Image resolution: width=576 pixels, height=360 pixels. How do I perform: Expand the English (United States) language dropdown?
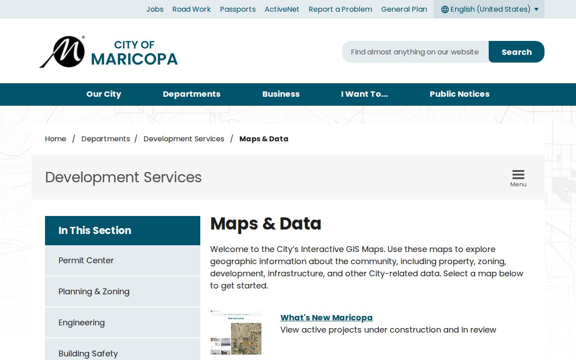(489, 9)
